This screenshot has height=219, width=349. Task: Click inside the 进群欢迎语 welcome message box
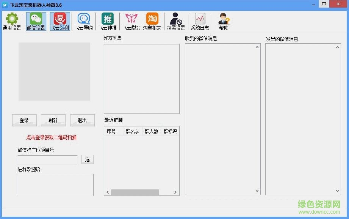point(54,185)
